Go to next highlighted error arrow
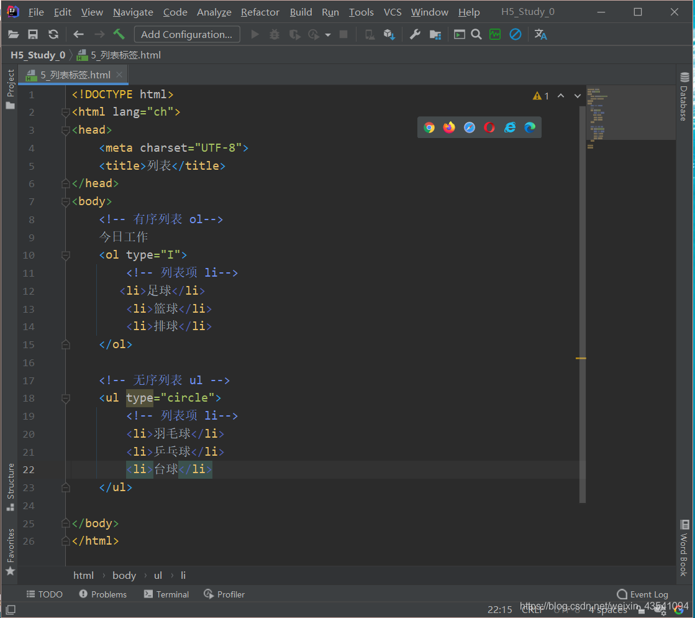The height and width of the screenshot is (618, 695). (577, 95)
